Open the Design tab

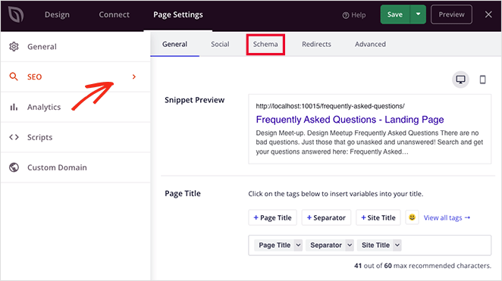tap(57, 14)
